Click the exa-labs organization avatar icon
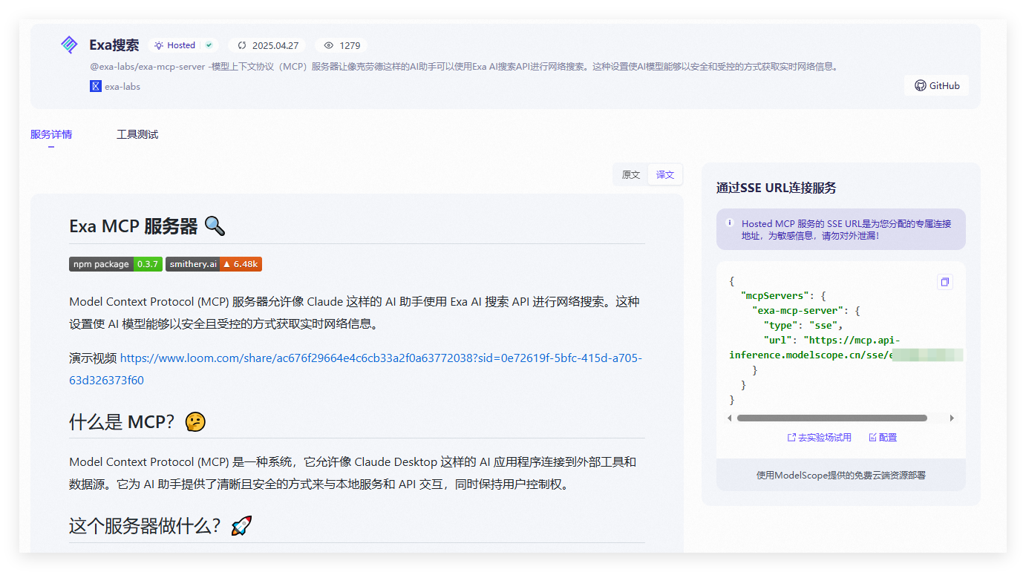 click(x=96, y=86)
